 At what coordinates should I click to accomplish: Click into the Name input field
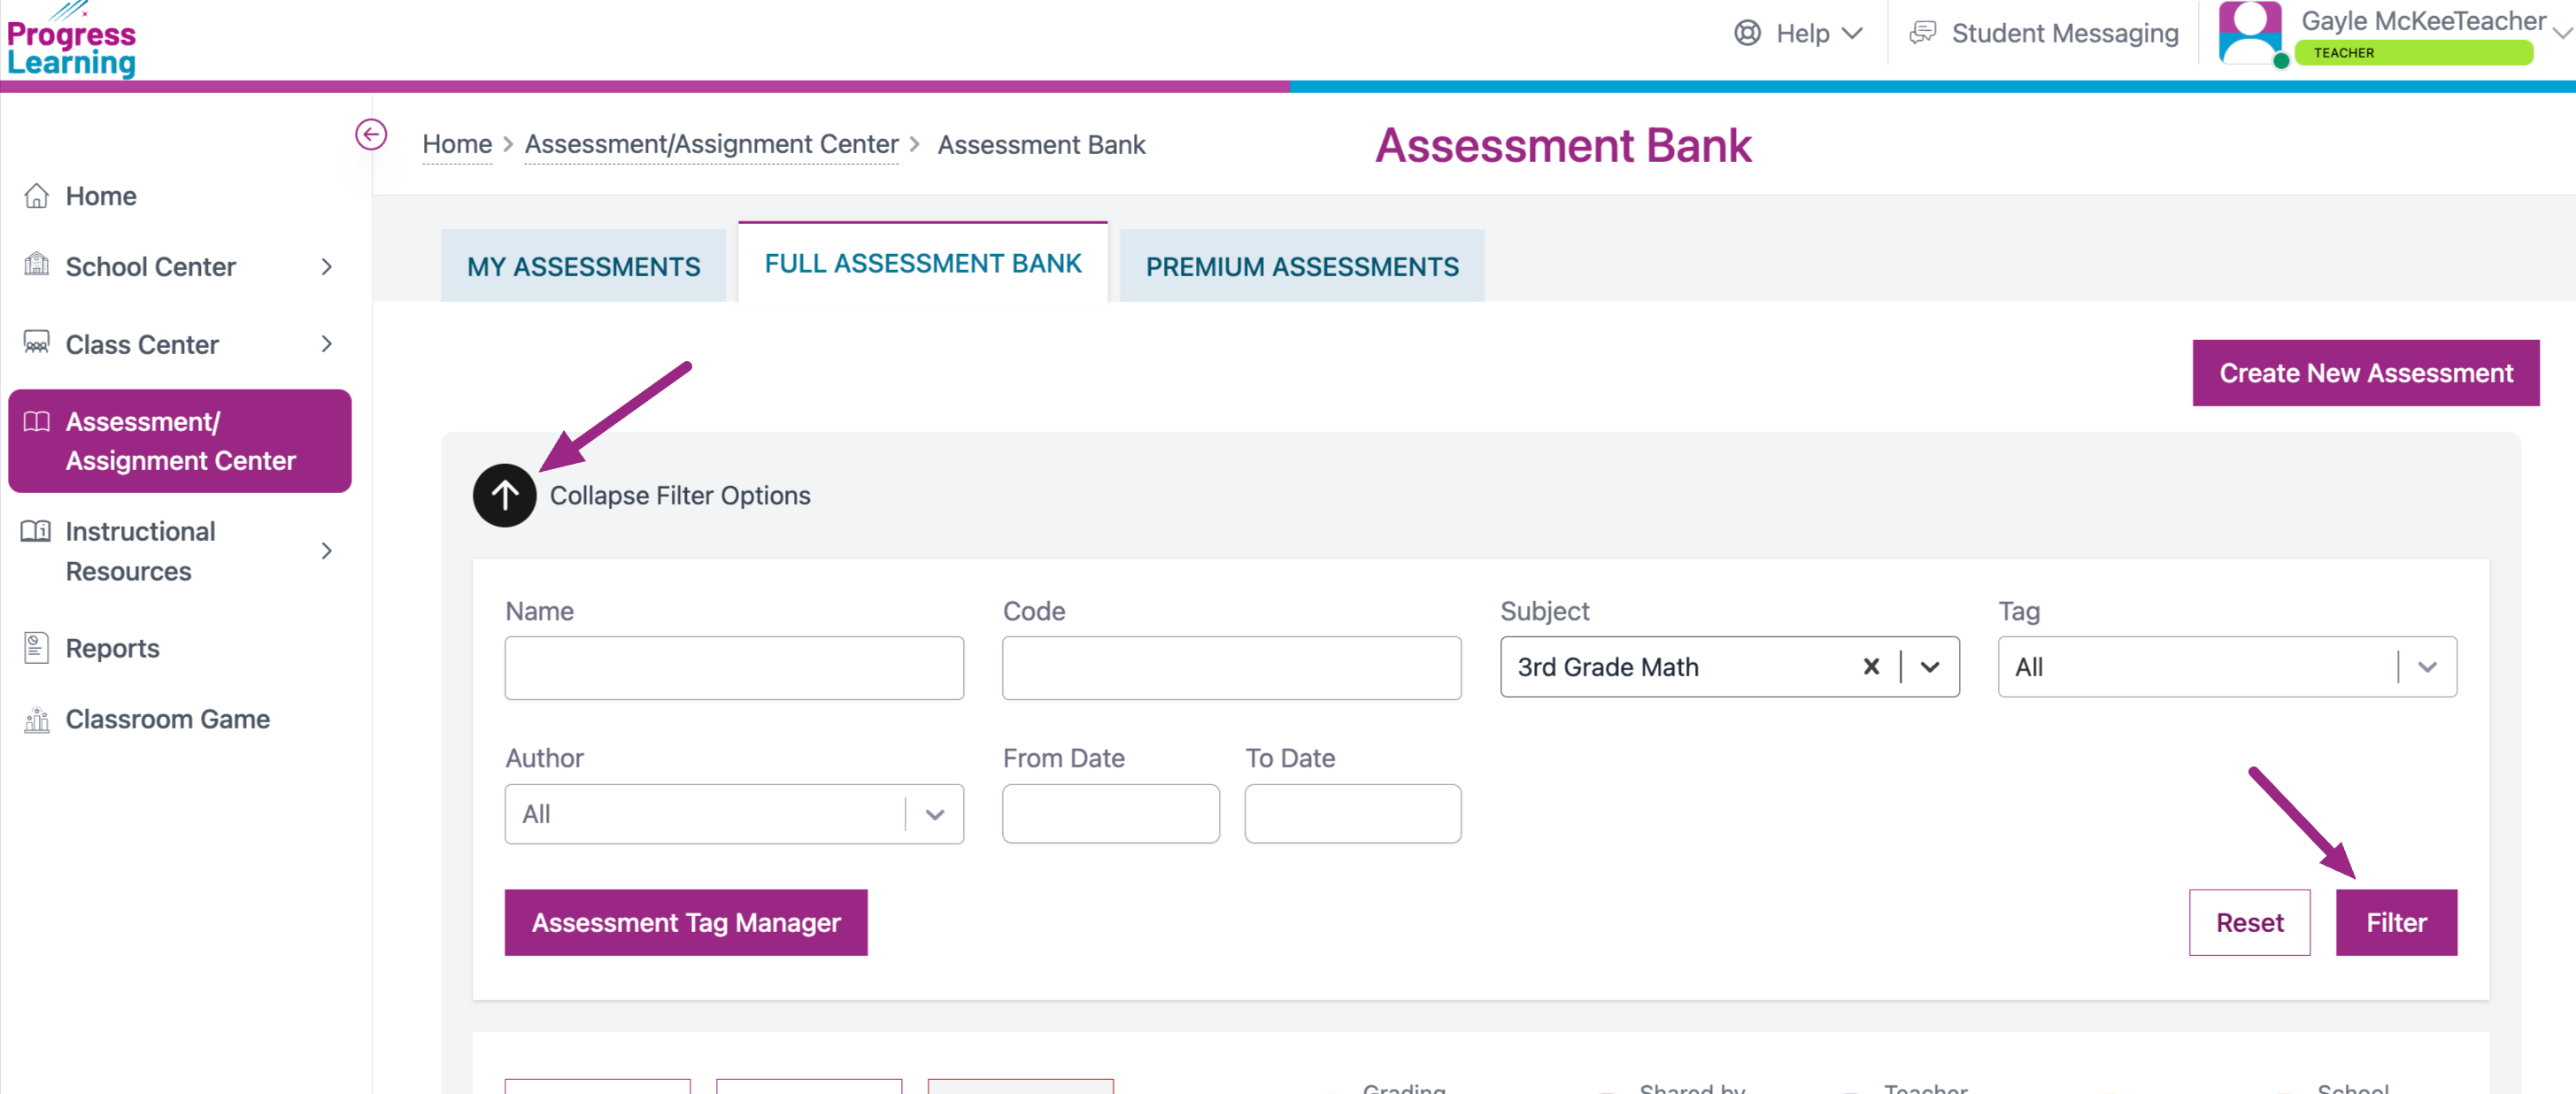pos(734,668)
